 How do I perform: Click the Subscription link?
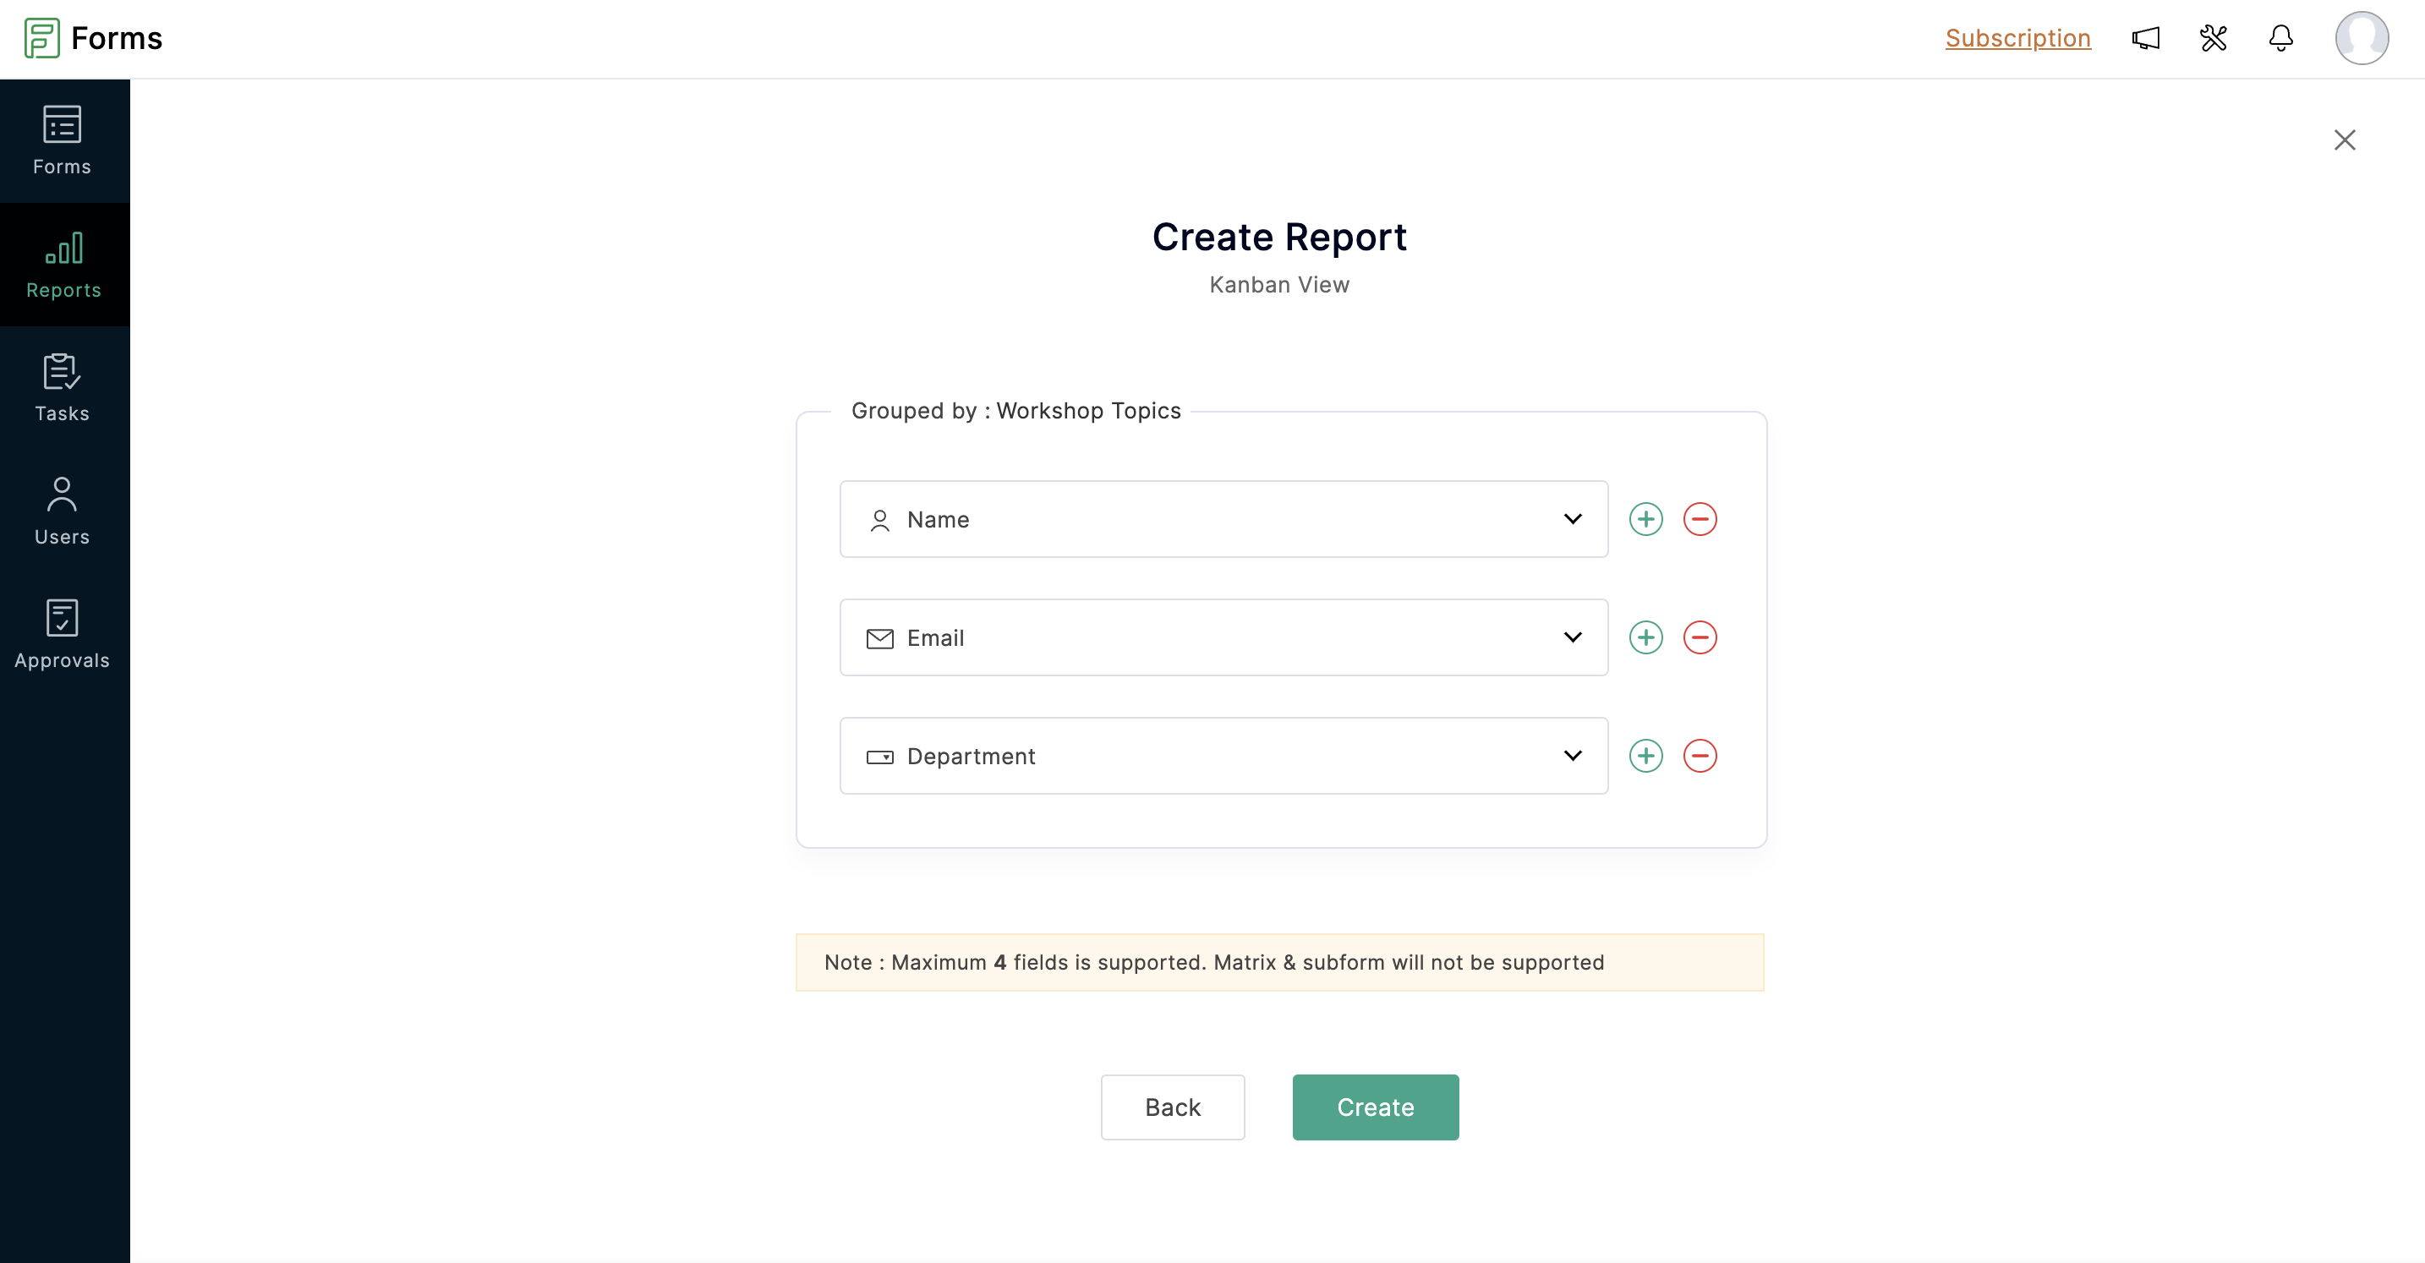tap(2017, 38)
